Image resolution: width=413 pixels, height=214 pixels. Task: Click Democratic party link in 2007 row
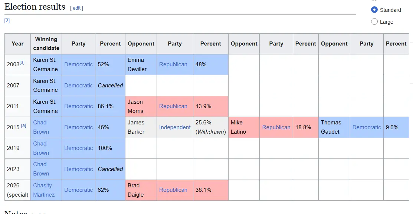pos(78,86)
